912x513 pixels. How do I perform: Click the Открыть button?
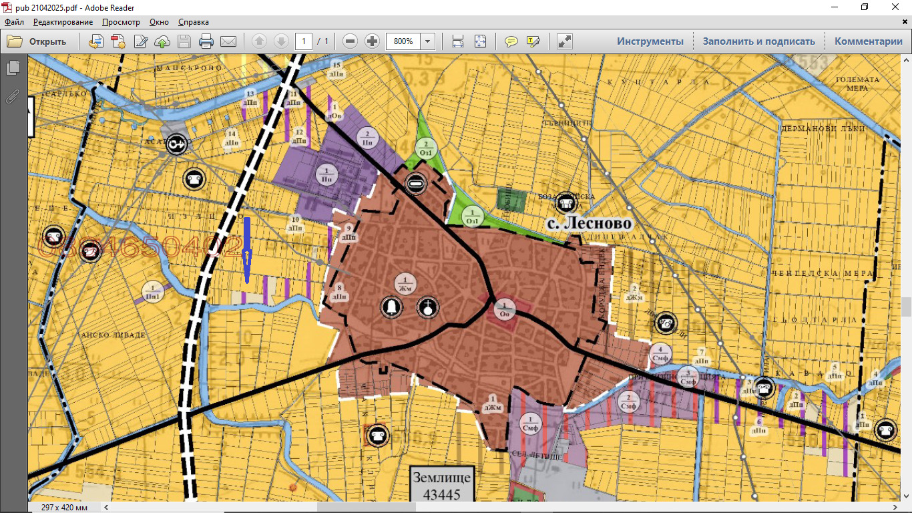pos(37,41)
